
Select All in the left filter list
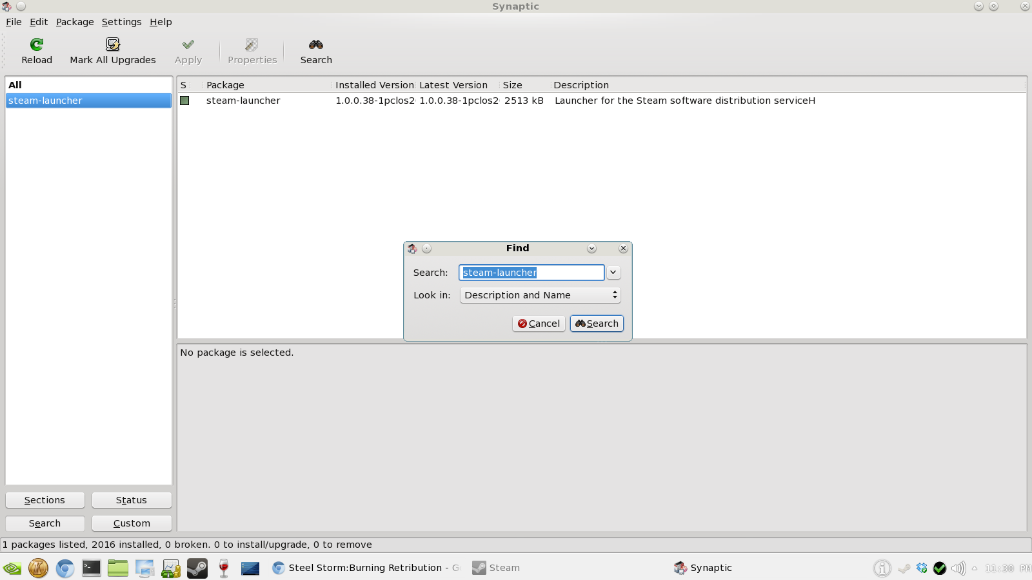coord(88,85)
